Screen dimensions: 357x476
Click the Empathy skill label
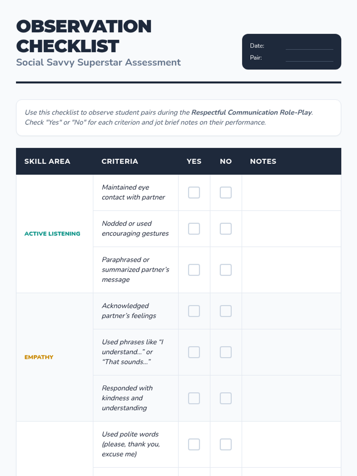click(x=39, y=357)
